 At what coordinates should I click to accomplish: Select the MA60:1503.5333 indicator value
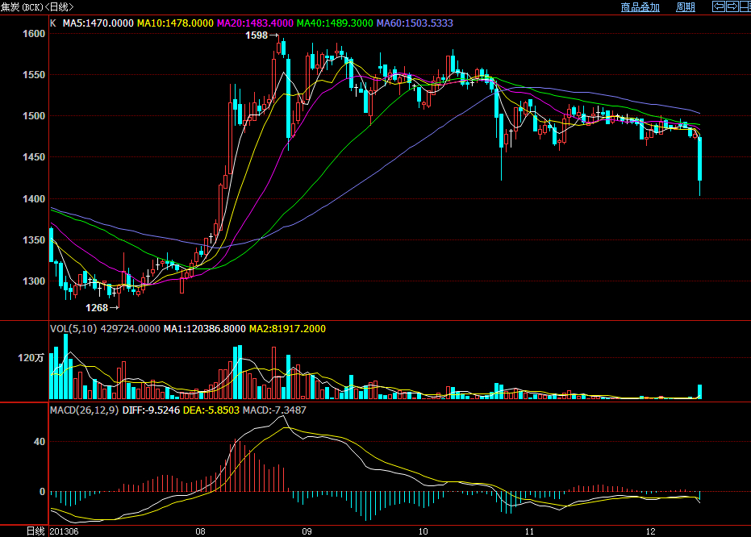click(x=415, y=23)
